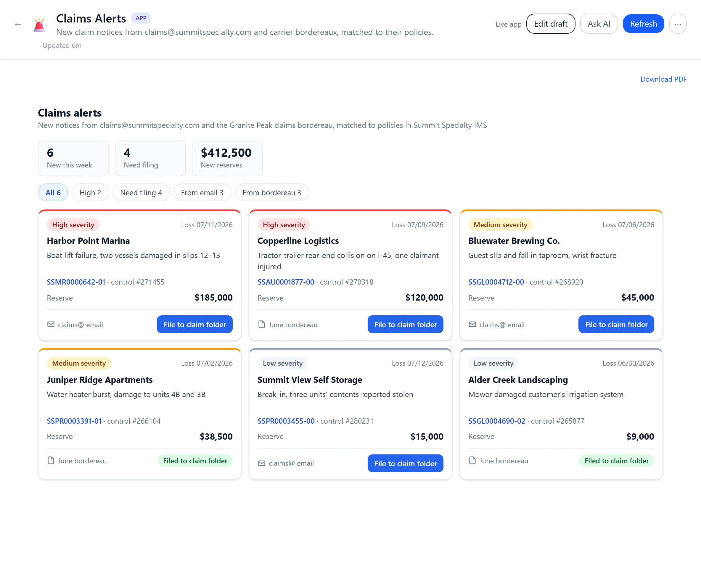
Task: Click High severity tag on Copperline Logistics
Action: coord(284,225)
